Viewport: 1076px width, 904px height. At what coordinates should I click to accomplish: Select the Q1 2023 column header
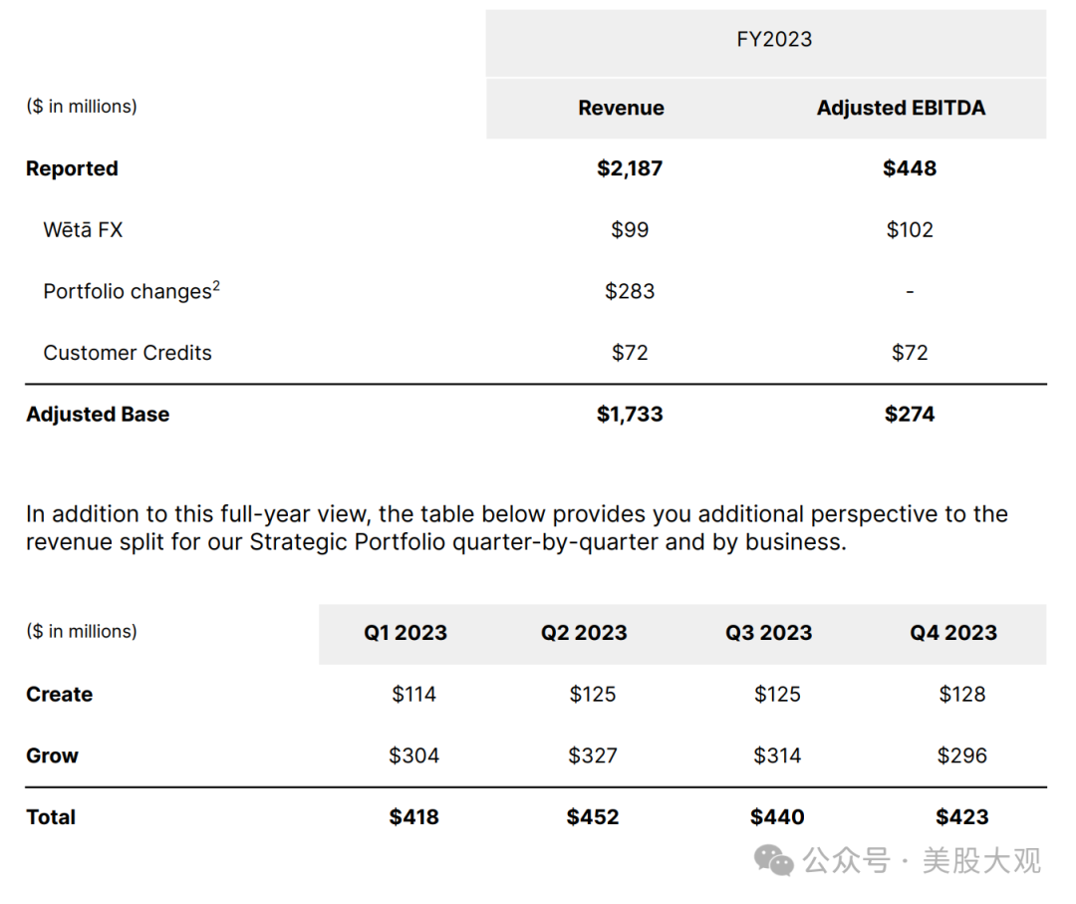click(405, 634)
